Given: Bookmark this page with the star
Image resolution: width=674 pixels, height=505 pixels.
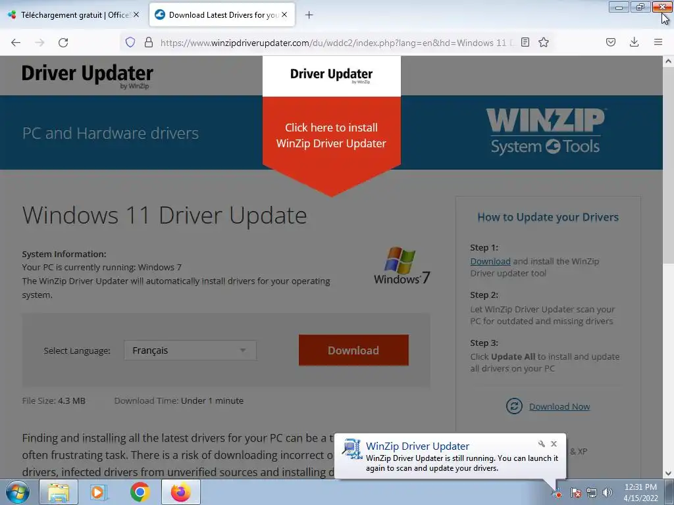Looking at the screenshot, I should (544, 42).
